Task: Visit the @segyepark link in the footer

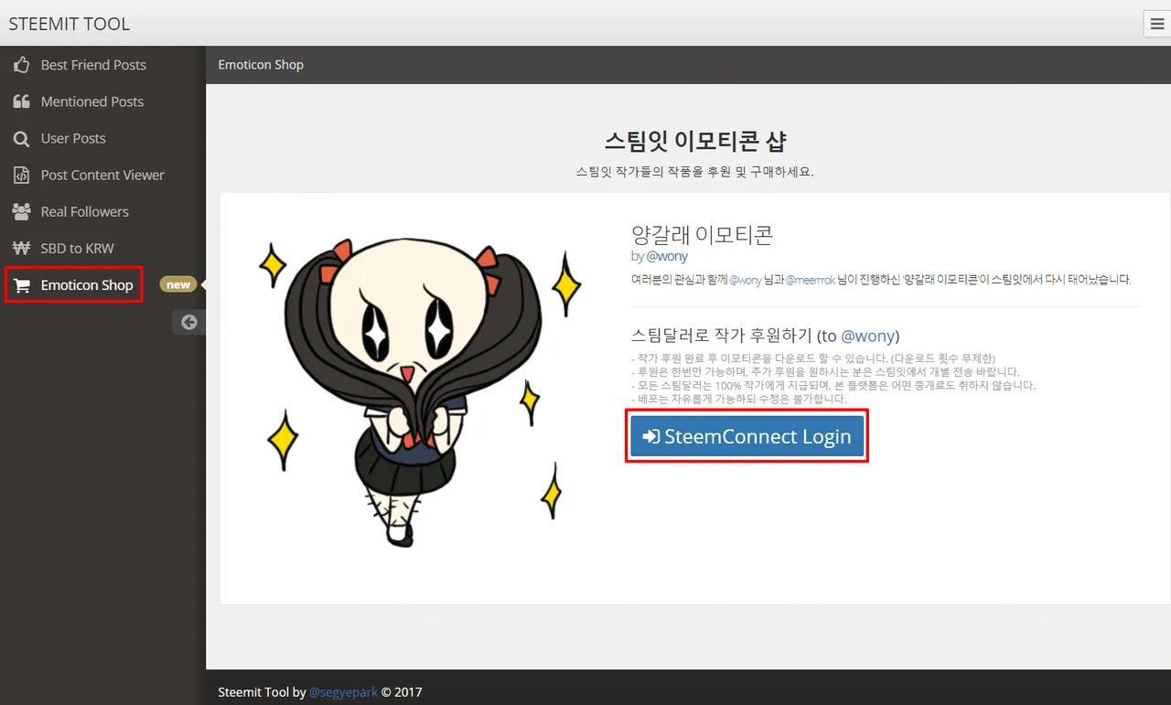Action: click(343, 692)
